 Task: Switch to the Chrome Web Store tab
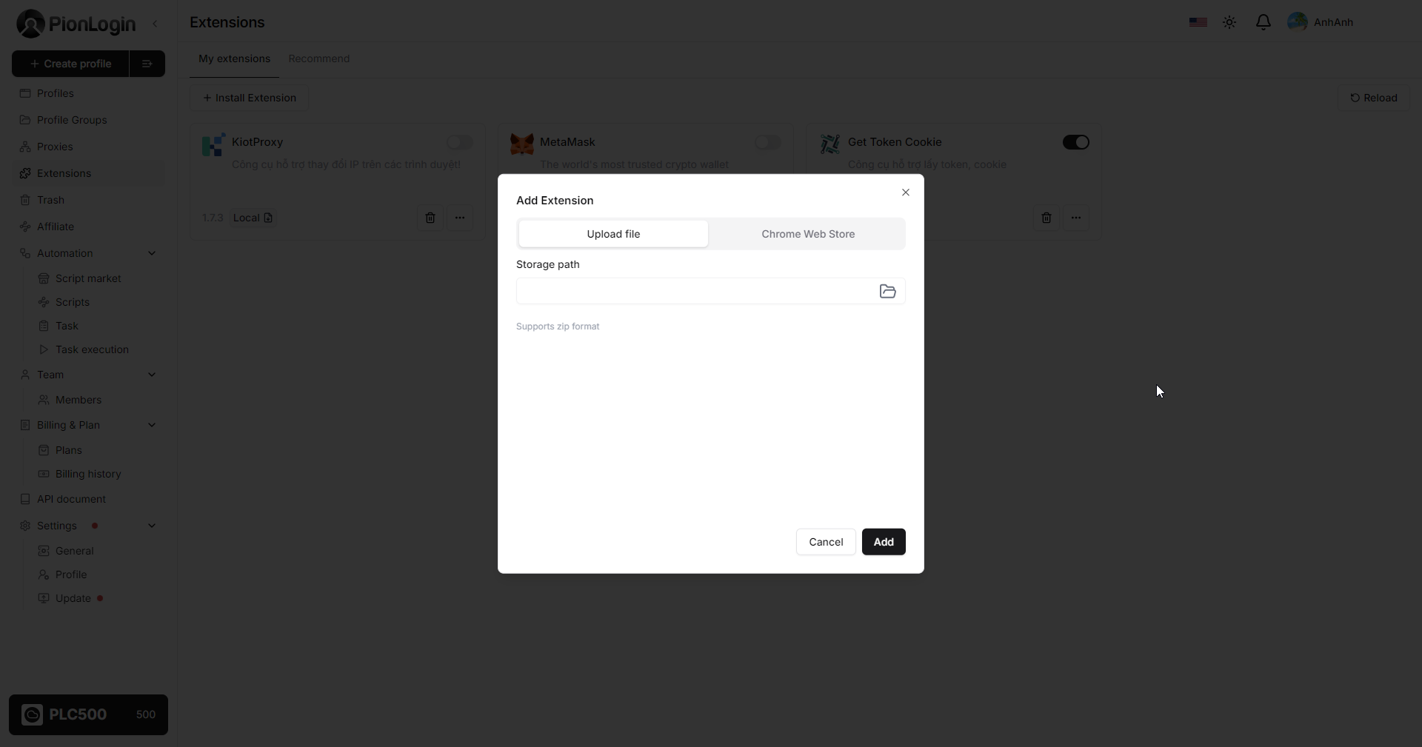[x=807, y=234]
